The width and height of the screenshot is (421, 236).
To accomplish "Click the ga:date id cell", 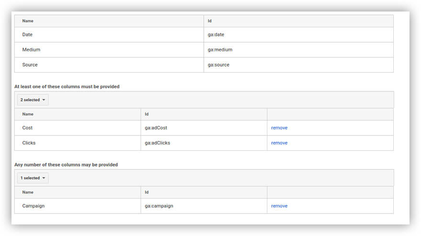I will pos(216,34).
